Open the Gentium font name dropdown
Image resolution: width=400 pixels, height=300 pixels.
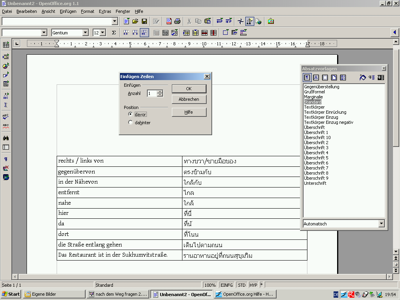click(x=85, y=33)
